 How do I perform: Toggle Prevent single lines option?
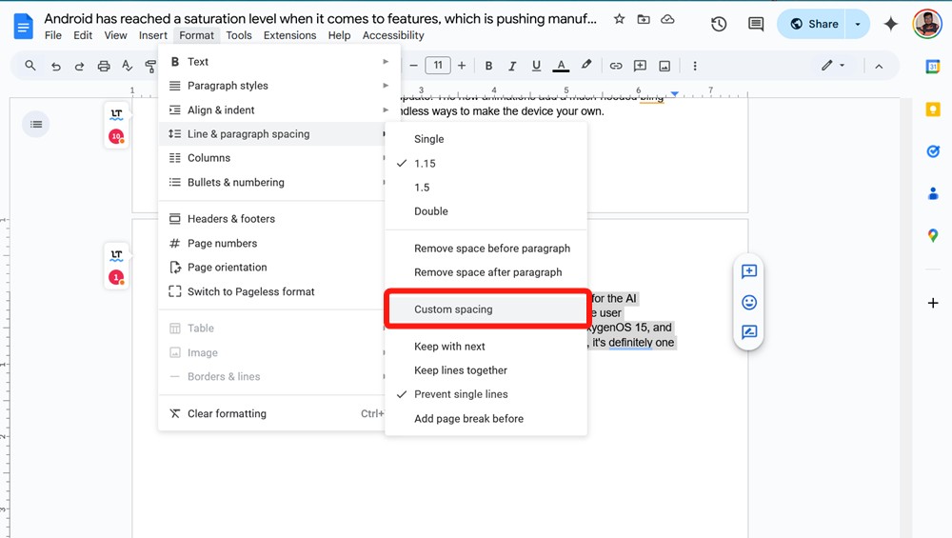(x=461, y=394)
